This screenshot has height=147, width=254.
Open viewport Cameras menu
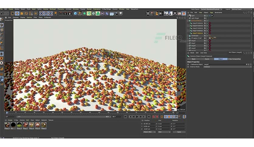tap(16, 18)
